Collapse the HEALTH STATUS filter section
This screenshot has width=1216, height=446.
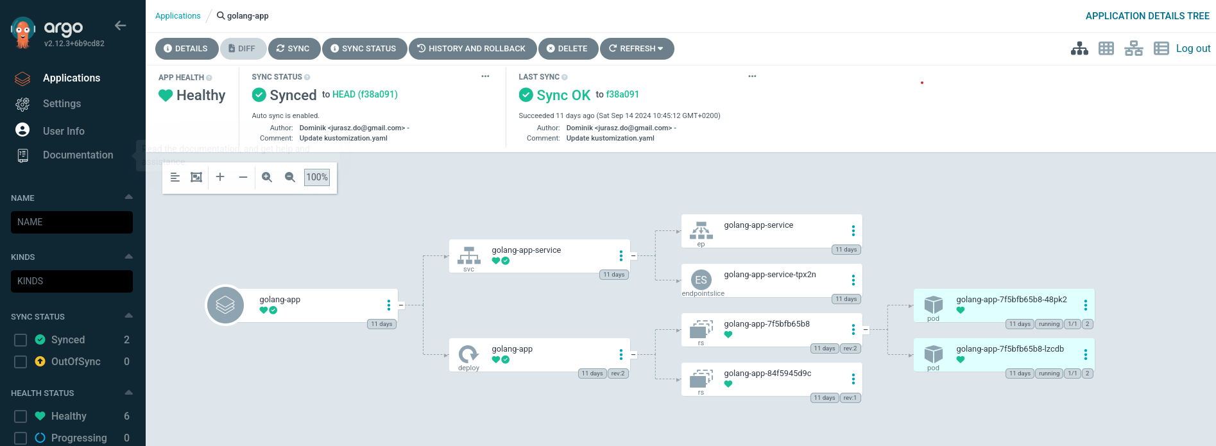pos(128,392)
